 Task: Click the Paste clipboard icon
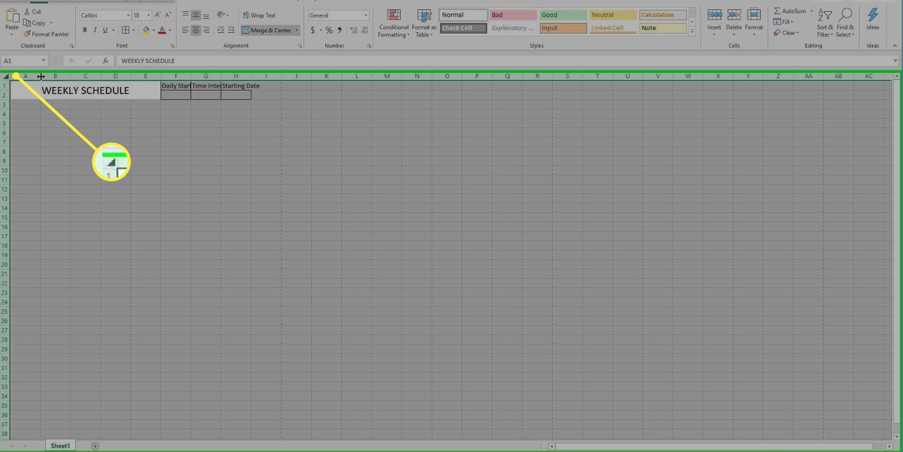coord(12,16)
